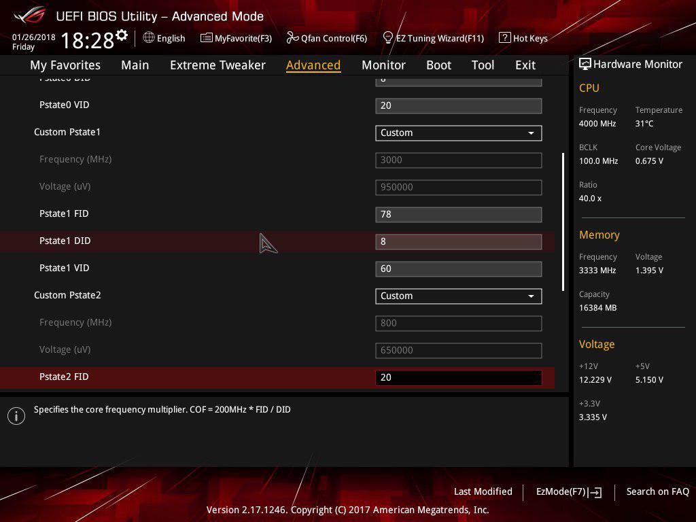Image resolution: width=696 pixels, height=522 pixels.
Task: Open time settings gear icon
Action: [122, 35]
